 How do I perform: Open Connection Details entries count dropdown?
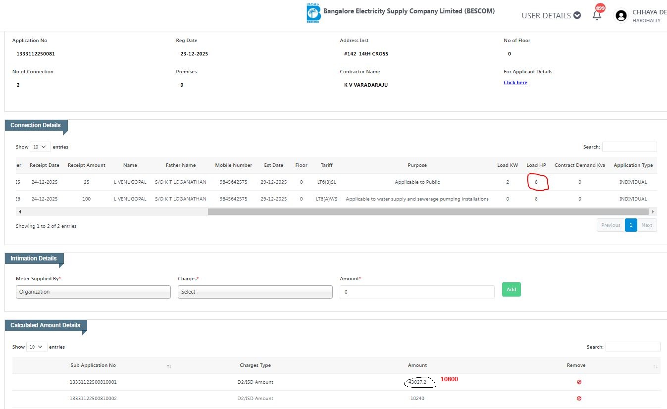tap(40, 147)
